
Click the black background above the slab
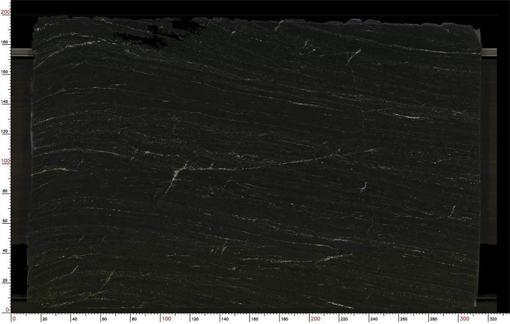point(255,6)
